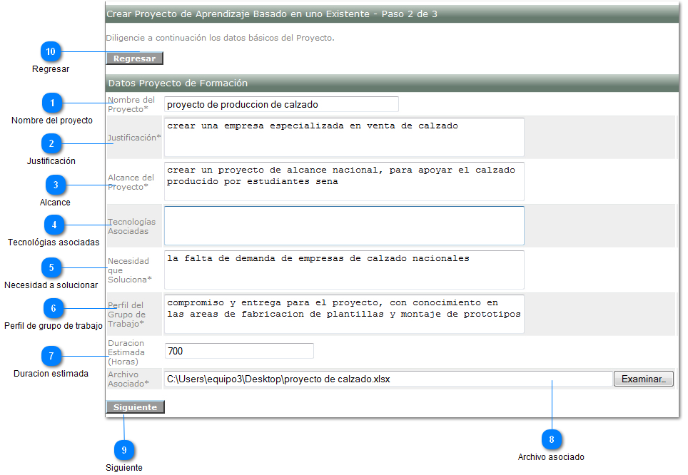Click the 'Diligencie a continuación' instruction text
The height and width of the screenshot is (475, 688).
pos(220,38)
